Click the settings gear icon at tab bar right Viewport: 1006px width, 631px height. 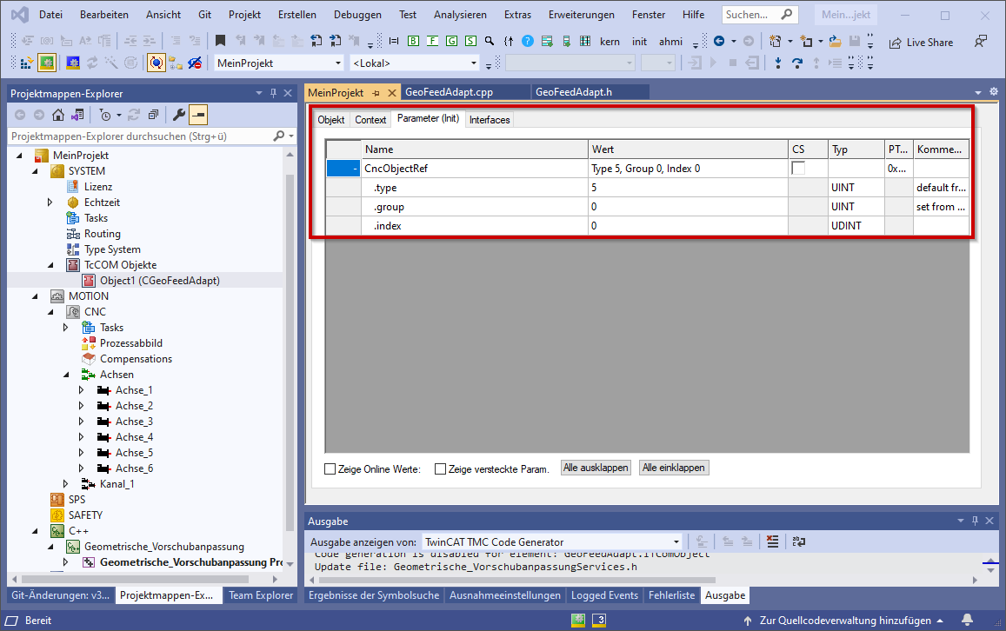tap(993, 92)
